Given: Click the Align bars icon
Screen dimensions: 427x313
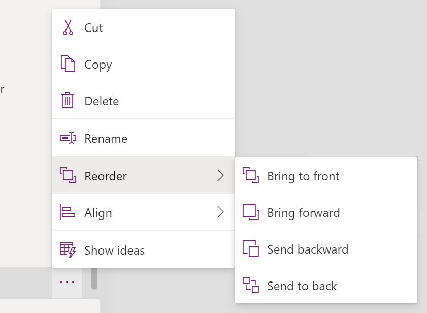Looking at the screenshot, I should click(68, 212).
